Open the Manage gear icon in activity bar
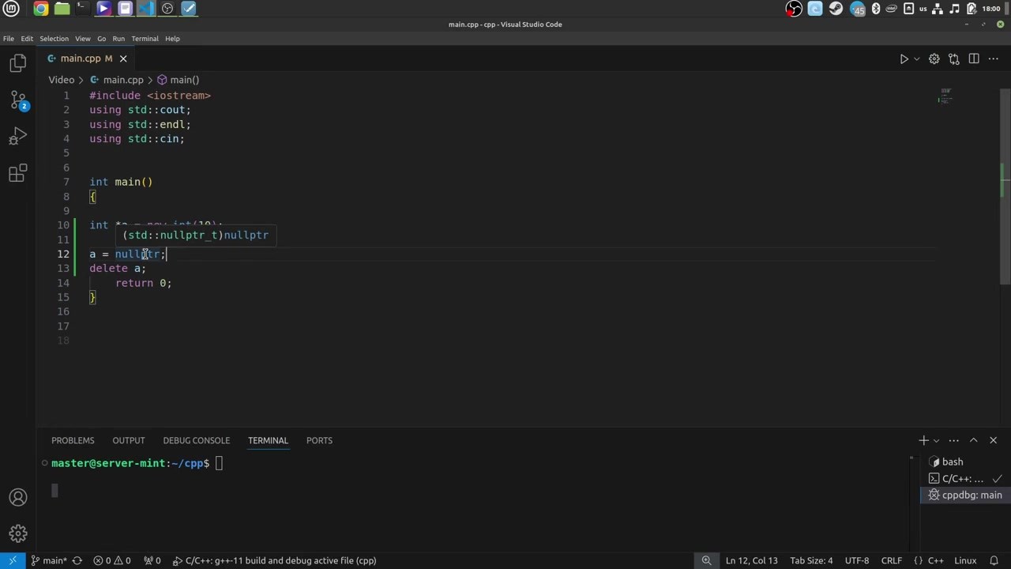The image size is (1011, 569). (17, 533)
